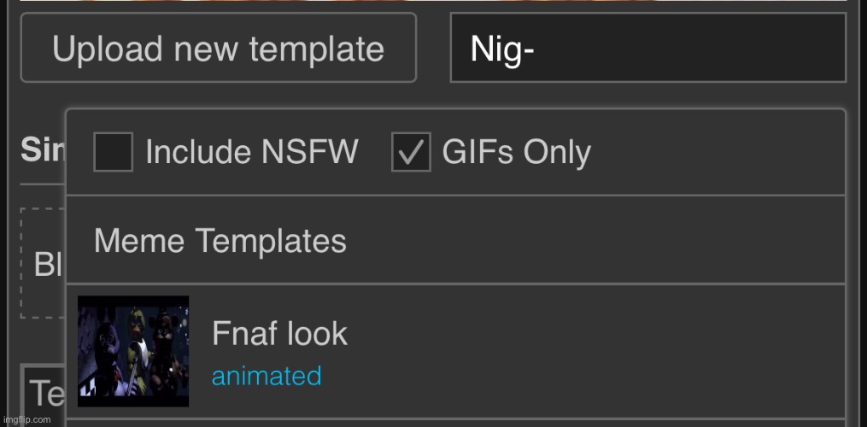This screenshot has height=427, width=867.
Task: Enable the Include NSFW checkbox
Action: pyautogui.click(x=113, y=153)
